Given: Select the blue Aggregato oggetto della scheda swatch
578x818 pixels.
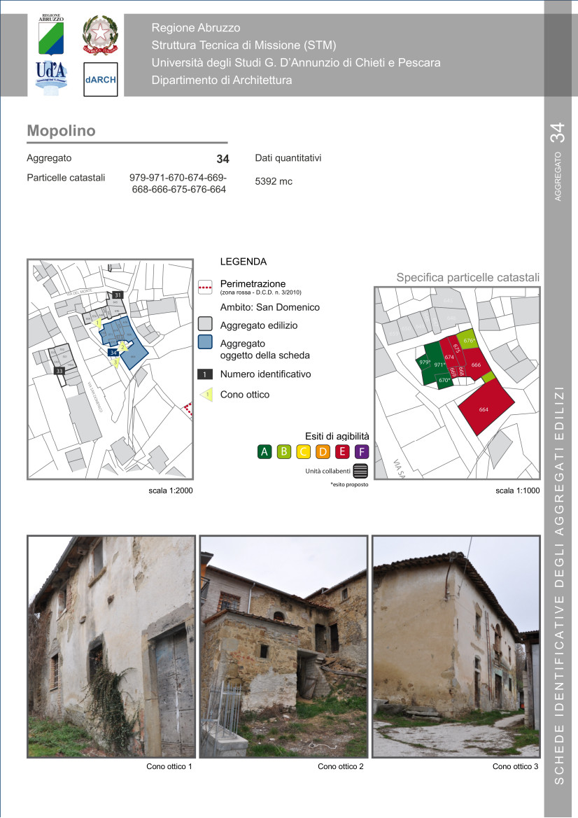Looking at the screenshot, I should pyautogui.click(x=206, y=341).
